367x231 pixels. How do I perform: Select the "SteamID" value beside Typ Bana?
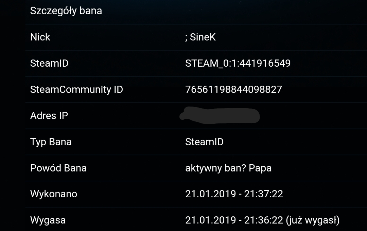pos(204,142)
